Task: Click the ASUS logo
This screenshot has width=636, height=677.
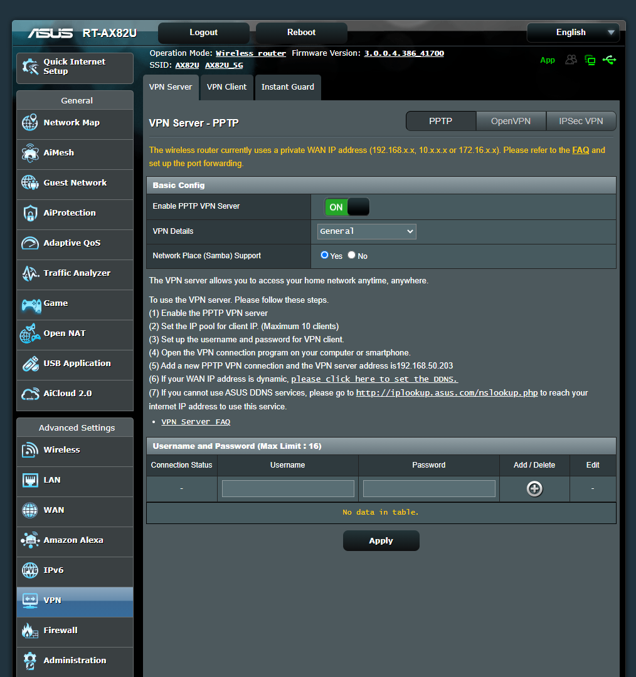Action: (51, 33)
